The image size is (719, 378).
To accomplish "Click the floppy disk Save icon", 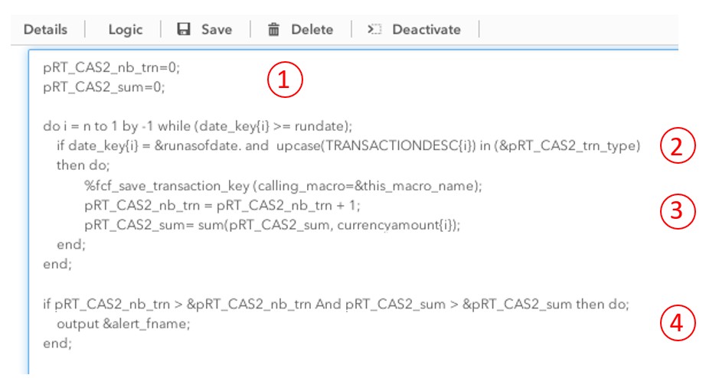I will pyautogui.click(x=184, y=30).
